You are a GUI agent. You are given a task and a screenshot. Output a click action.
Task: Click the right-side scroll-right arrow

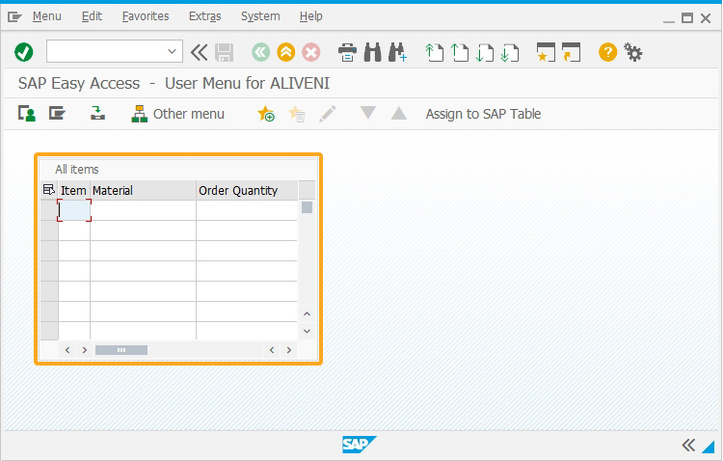click(x=289, y=350)
